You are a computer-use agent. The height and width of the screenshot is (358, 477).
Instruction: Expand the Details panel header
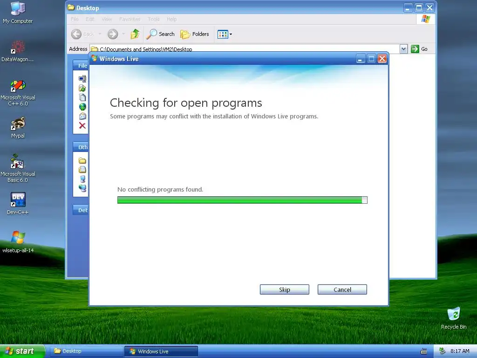81,210
